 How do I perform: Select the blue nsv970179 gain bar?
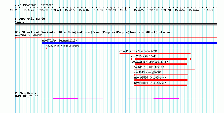(130, 43)
